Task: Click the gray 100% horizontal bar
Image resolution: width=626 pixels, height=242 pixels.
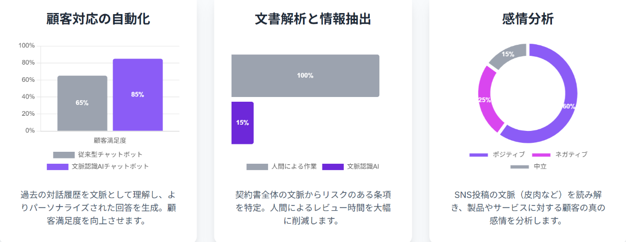Action: 305,76
